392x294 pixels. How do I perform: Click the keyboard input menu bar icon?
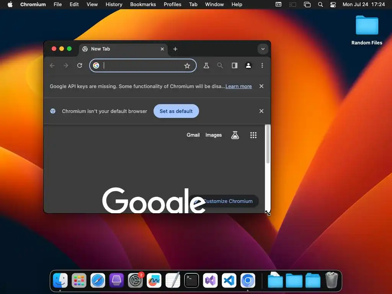[278, 5]
